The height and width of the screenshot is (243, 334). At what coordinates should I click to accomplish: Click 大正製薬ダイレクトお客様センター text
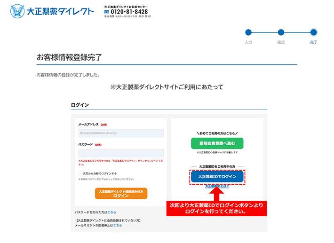tap(126, 7)
